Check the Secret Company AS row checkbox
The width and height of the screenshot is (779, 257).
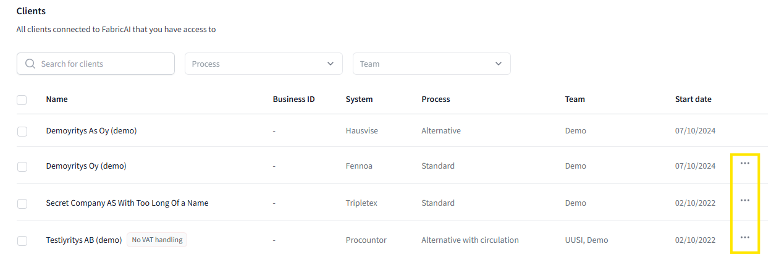(22, 203)
